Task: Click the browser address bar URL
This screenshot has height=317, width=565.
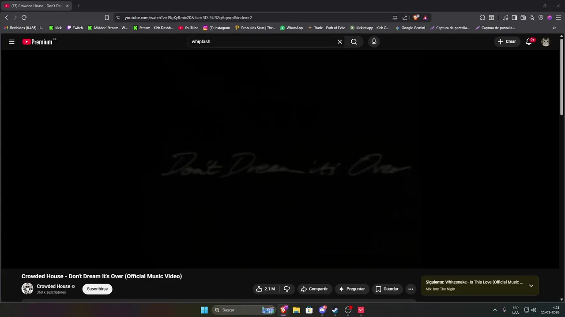Action: (188, 18)
